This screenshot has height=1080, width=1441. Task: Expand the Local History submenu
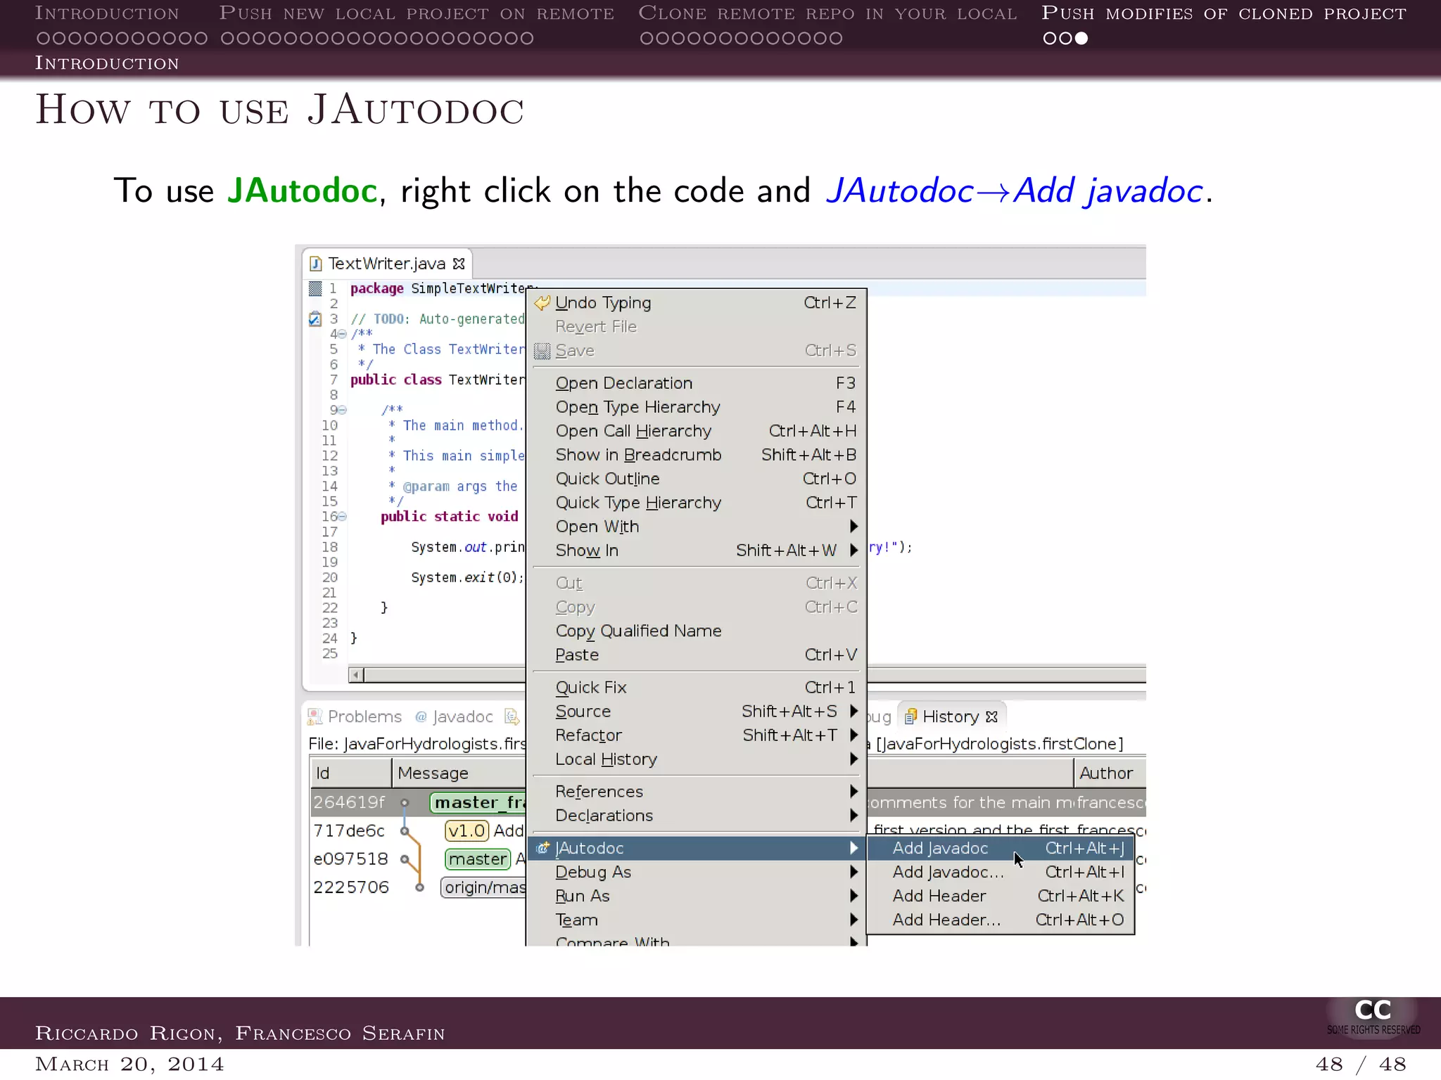coord(697,759)
